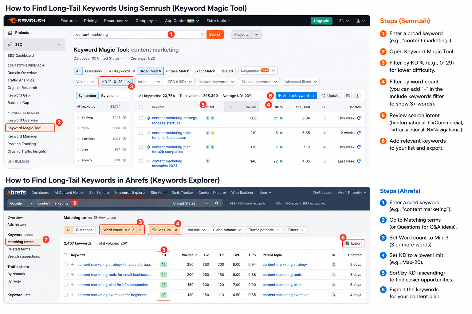Select the Broad Match tab
Viewport: 472px width, 314px height.
(x=150, y=71)
